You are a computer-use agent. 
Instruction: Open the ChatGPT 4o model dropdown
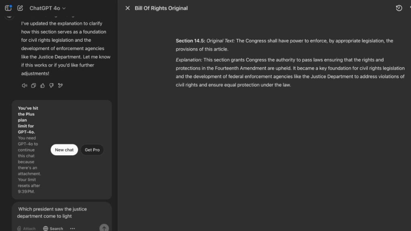click(x=47, y=8)
